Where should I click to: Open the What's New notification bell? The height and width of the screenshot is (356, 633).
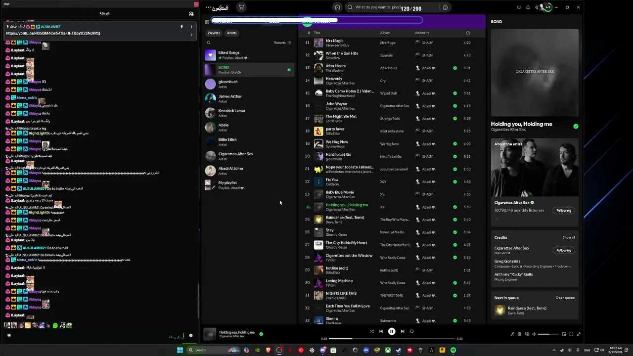(x=528, y=7)
